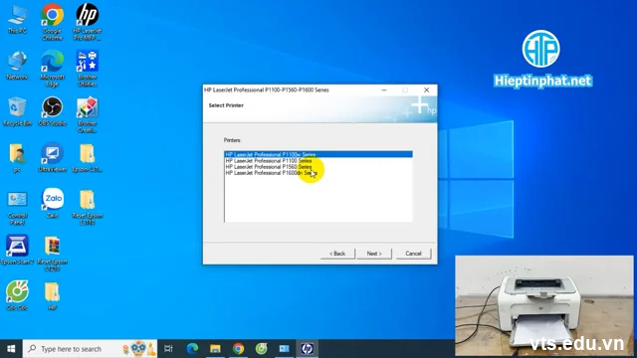Open Task View in the taskbar
The width and height of the screenshot is (637, 358).
(x=168, y=349)
